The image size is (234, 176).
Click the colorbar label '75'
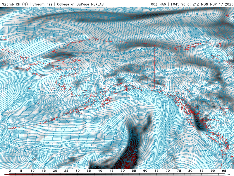click(x=179, y=171)
